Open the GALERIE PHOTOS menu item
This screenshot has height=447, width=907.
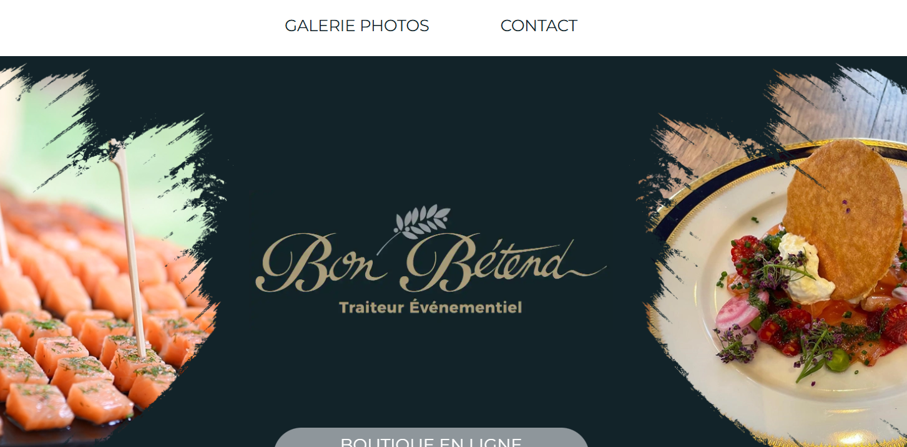(356, 26)
